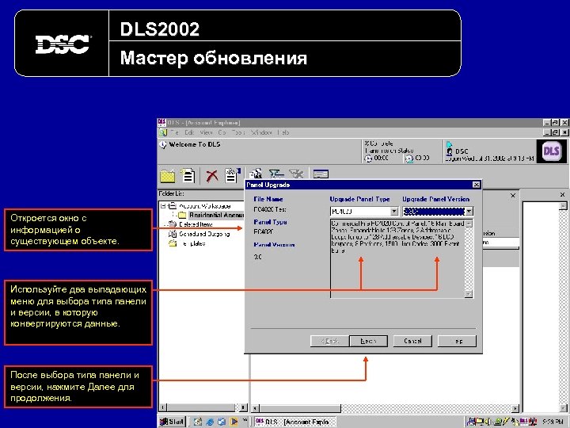The width and height of the screenshot is (570, 428).
Task: Open the Window menu
Action: tap(261, 132)
